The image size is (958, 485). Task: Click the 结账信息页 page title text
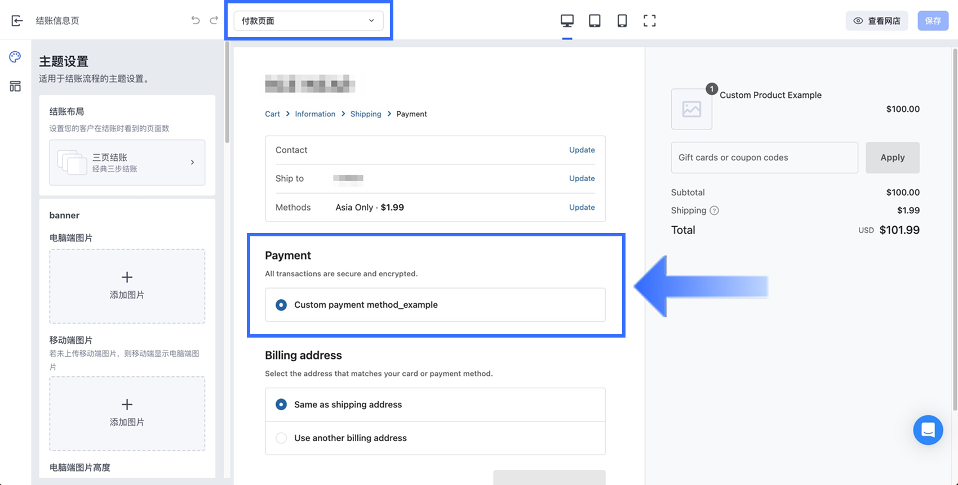point(57,21)
